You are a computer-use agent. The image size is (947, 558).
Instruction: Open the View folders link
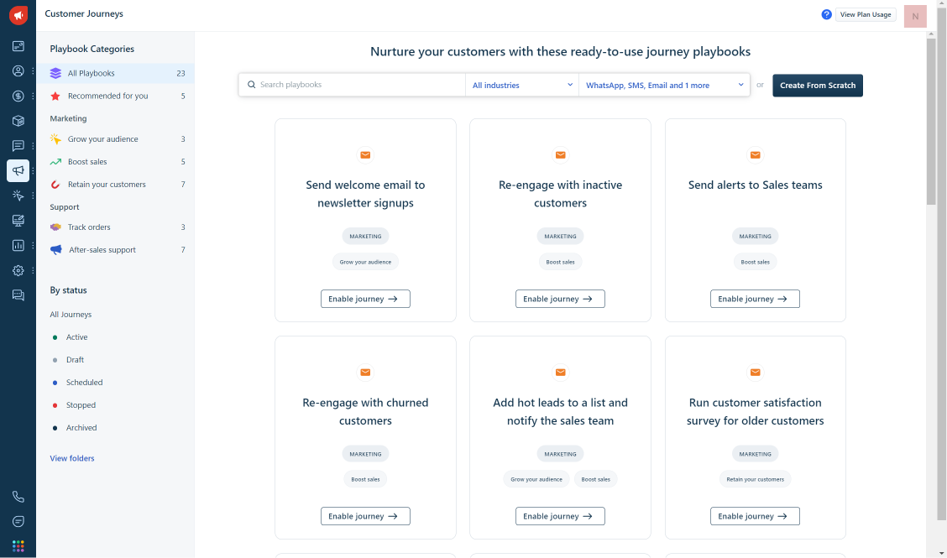(x=72, y=458)
